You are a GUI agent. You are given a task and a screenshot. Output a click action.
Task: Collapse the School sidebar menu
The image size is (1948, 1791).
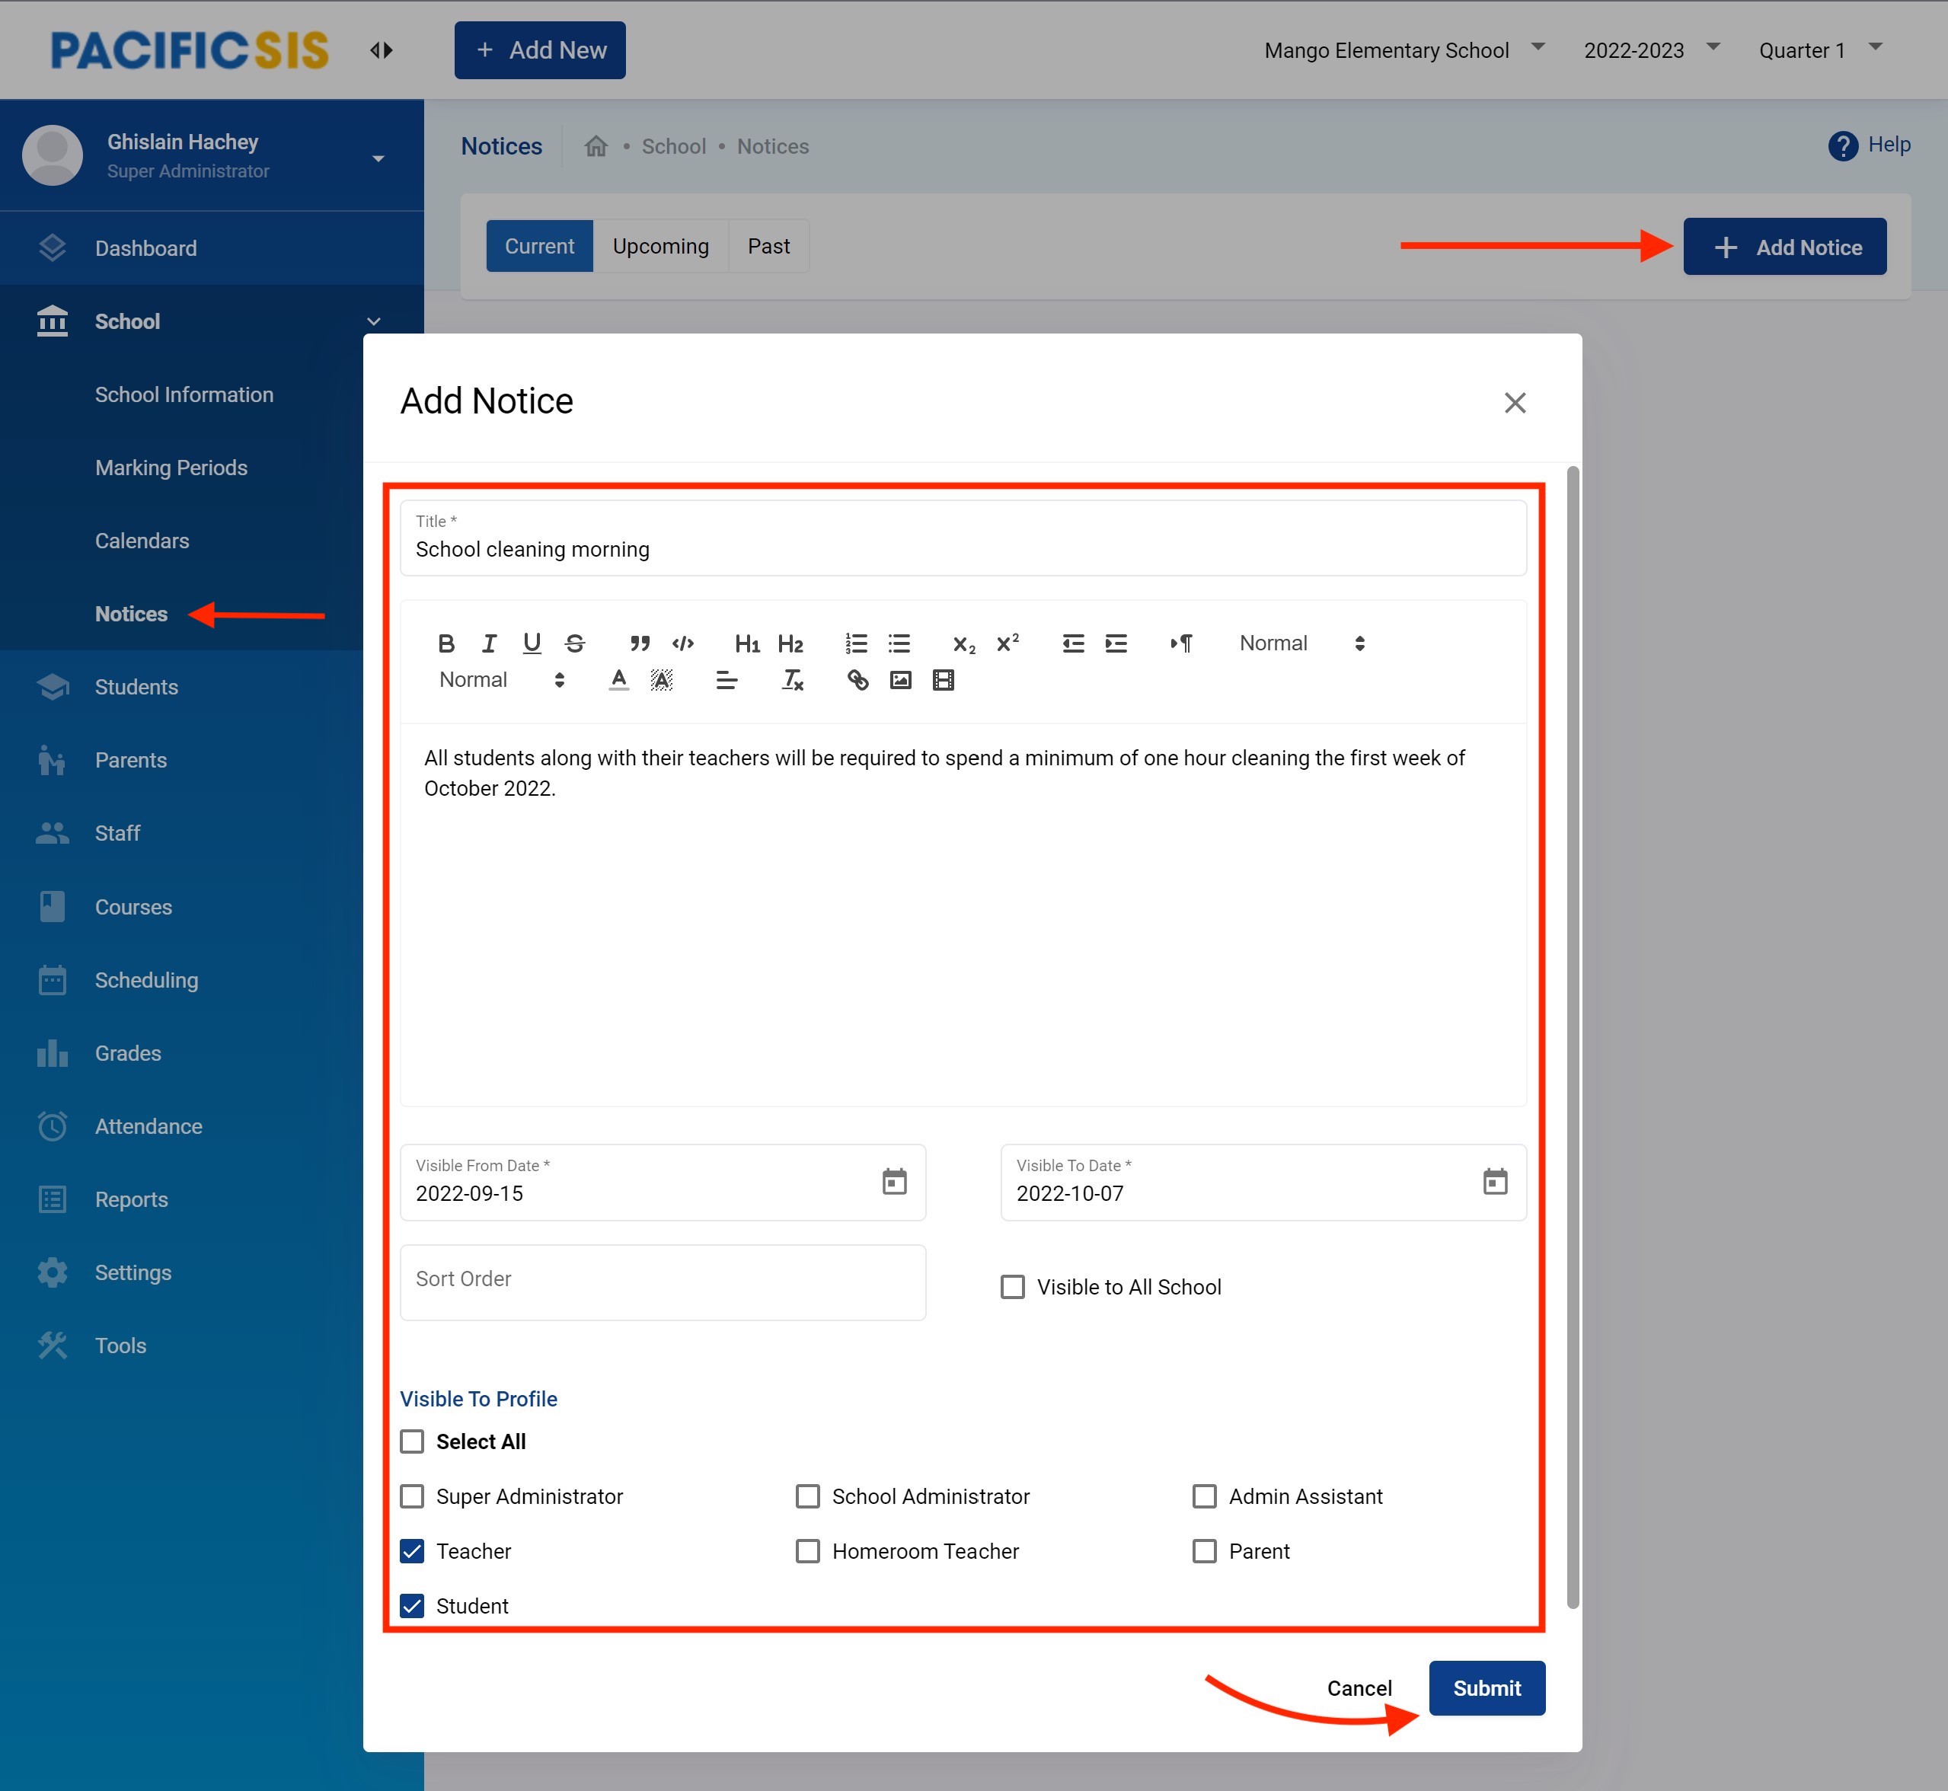pos(373,322)
